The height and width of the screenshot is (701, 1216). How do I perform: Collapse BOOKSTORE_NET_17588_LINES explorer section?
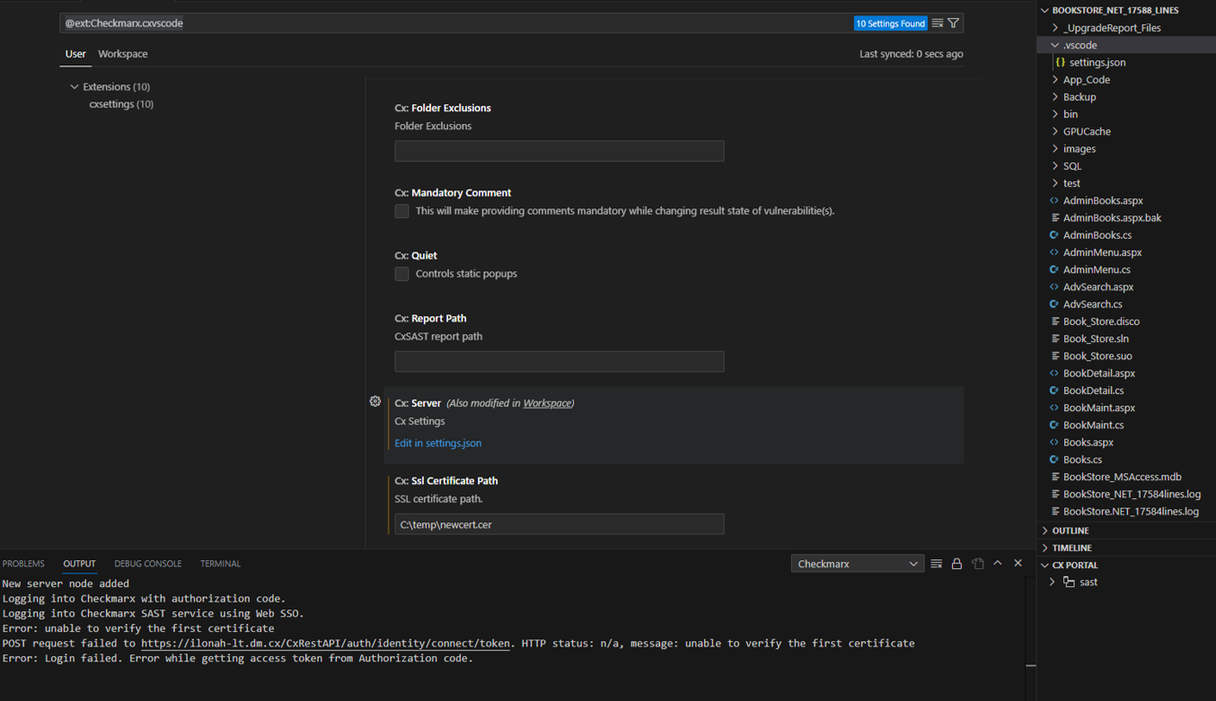(1045, 11)
